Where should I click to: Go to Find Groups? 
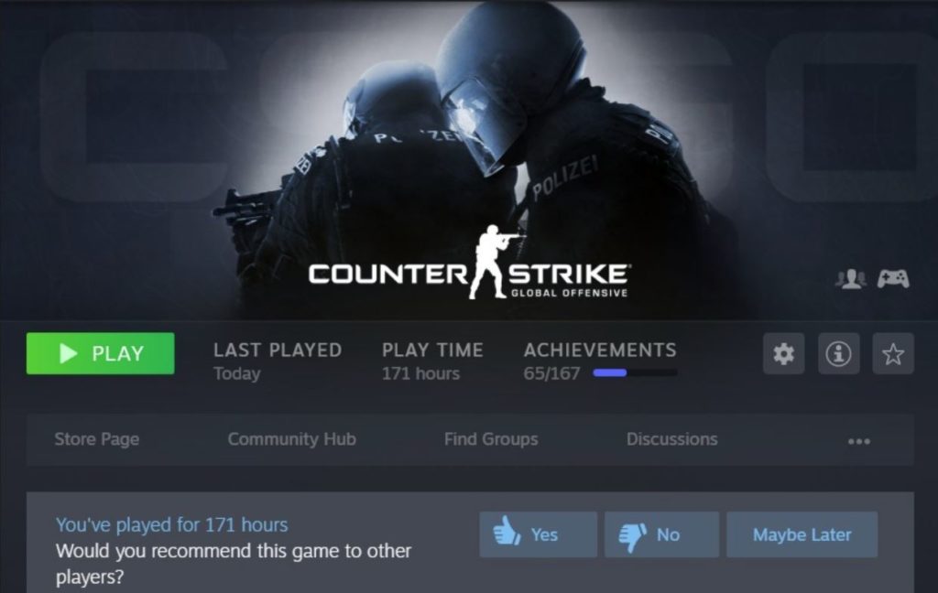[x=491, y=439]
